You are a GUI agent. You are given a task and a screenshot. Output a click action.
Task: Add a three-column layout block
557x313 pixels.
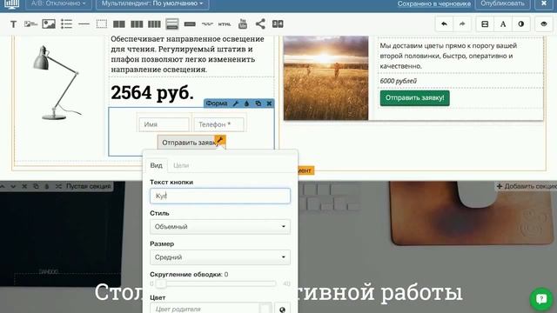click(137, 24)
